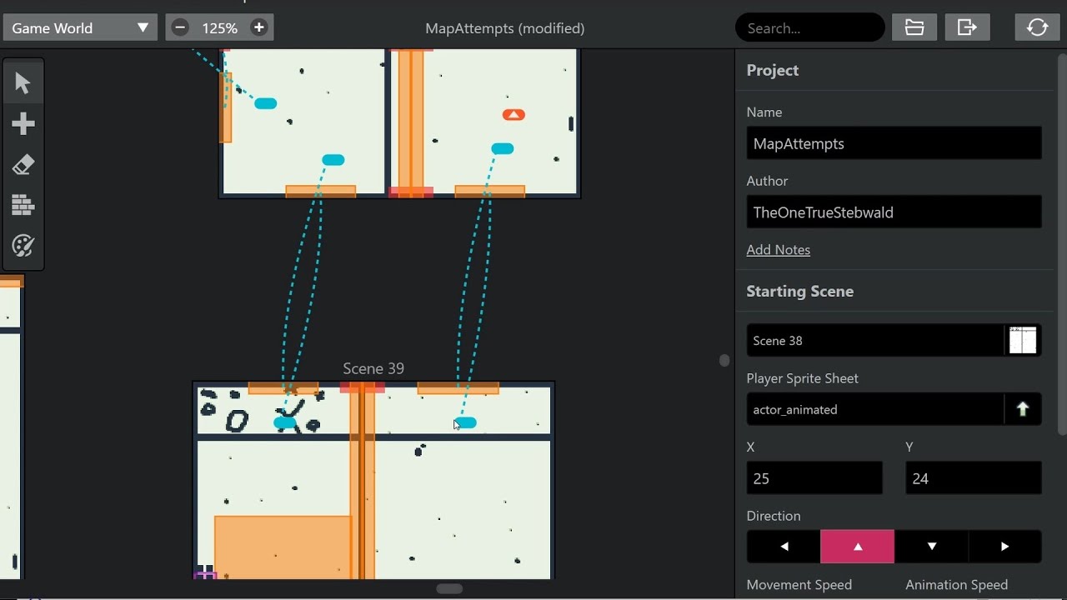This screenshot has width=1067, height=600.
Task: Select the Scene 39 label
Action: [x=373, y=368]
